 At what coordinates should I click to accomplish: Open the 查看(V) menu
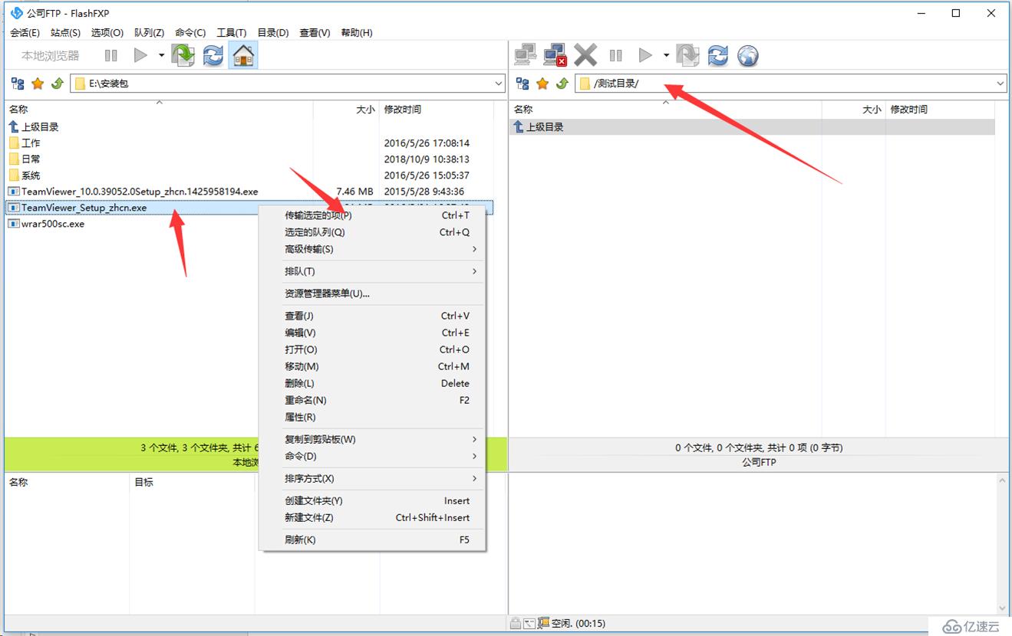[x=315, y=32]
